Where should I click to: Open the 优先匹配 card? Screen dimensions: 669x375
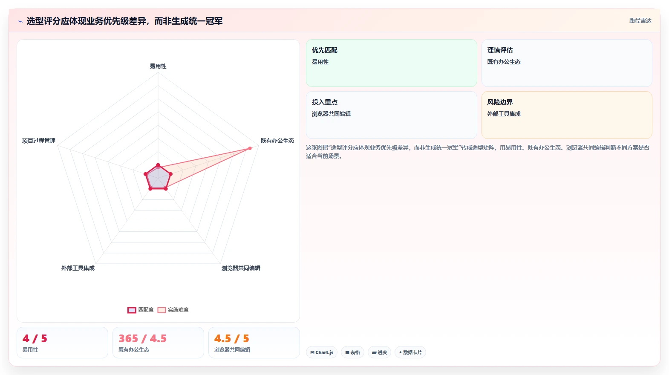coord(392,63)
